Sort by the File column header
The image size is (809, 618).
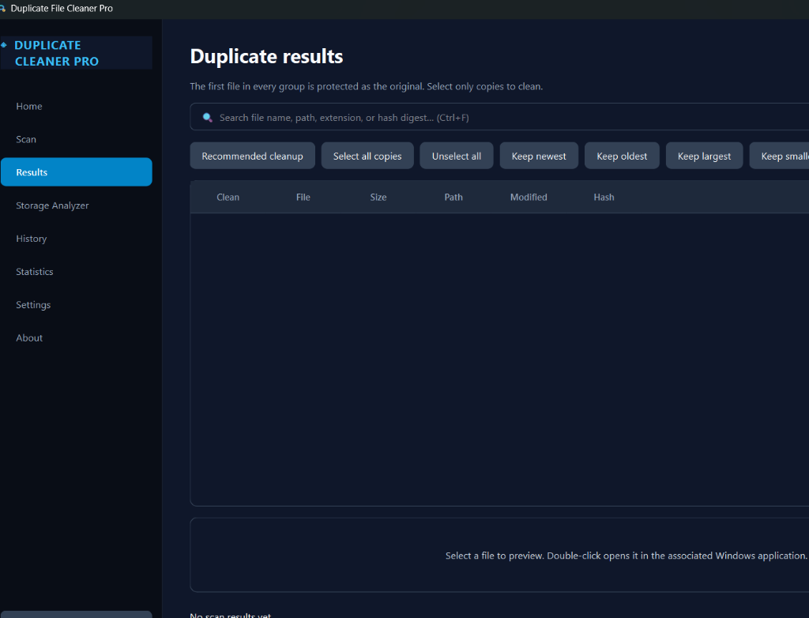[x=303, y=198]
